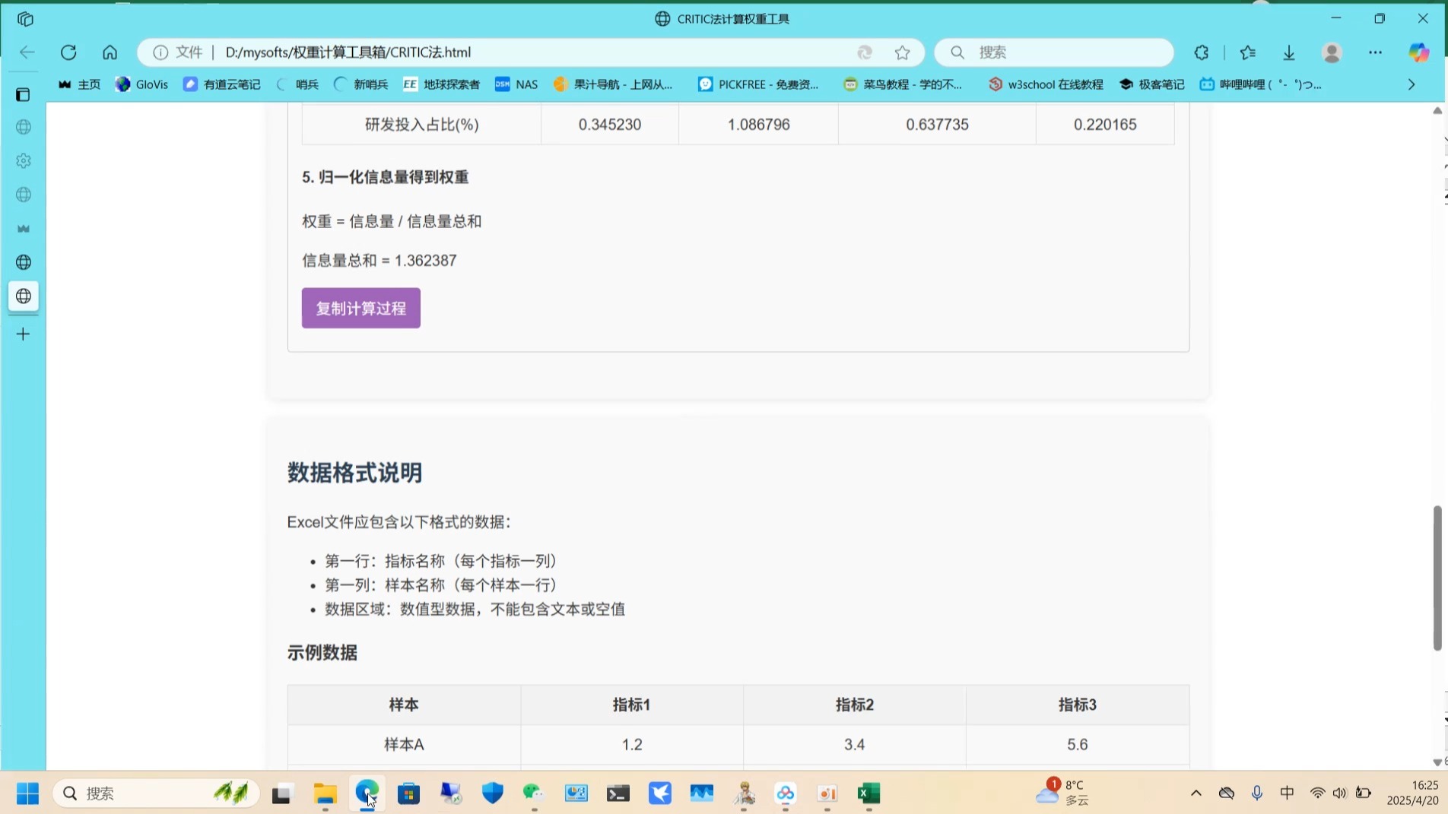This screenshot has height=814, width=1448.
Task: Open the Edge browser icon in the taskbar
Action: pos(367,793)
